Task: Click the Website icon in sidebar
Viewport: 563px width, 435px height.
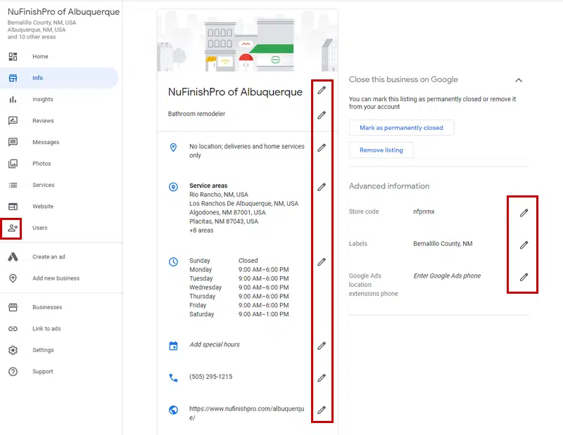Action: (13, 207)
